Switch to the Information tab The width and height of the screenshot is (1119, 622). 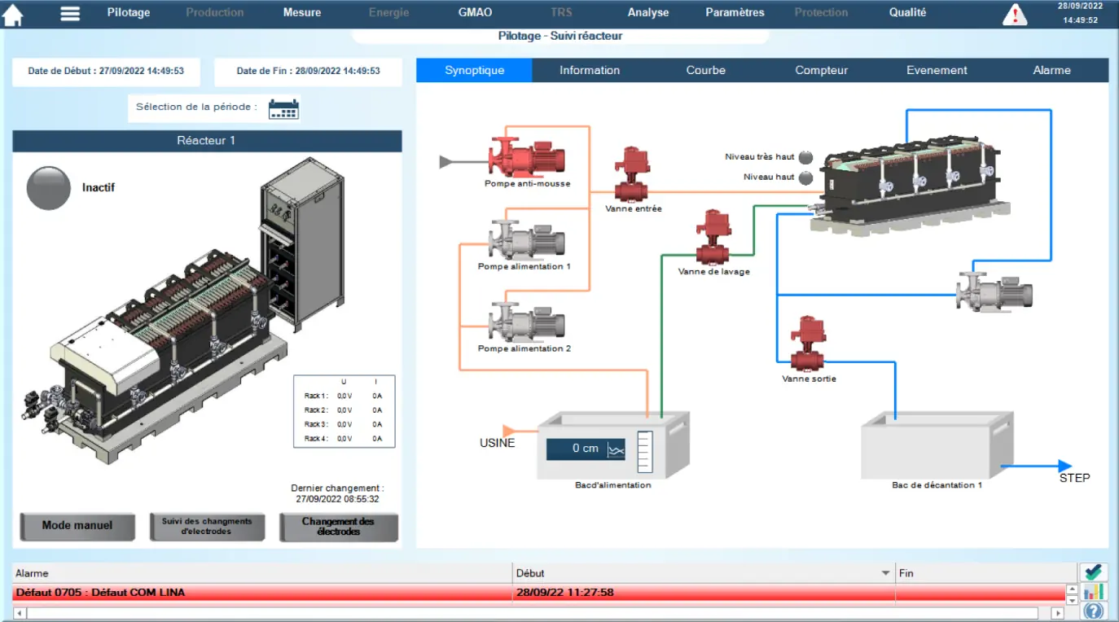click(590, 70)
